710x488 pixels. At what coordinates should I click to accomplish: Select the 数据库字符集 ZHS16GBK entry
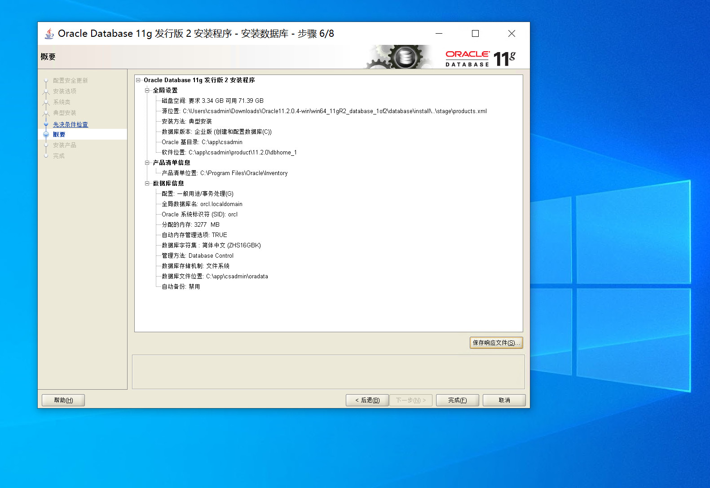pos(211,246)
